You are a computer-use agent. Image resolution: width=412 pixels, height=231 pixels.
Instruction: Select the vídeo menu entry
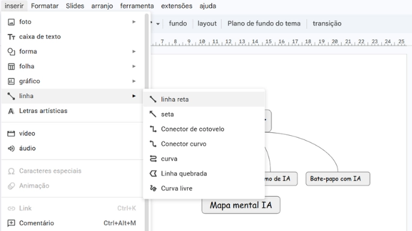73,133
